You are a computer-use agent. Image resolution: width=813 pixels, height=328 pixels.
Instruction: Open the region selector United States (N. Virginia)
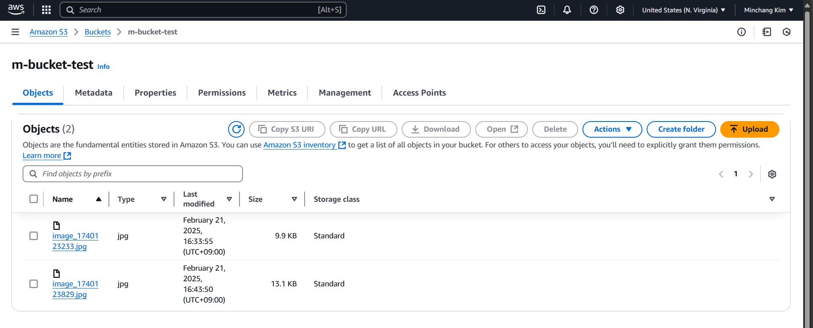click(x=684, y=10)
